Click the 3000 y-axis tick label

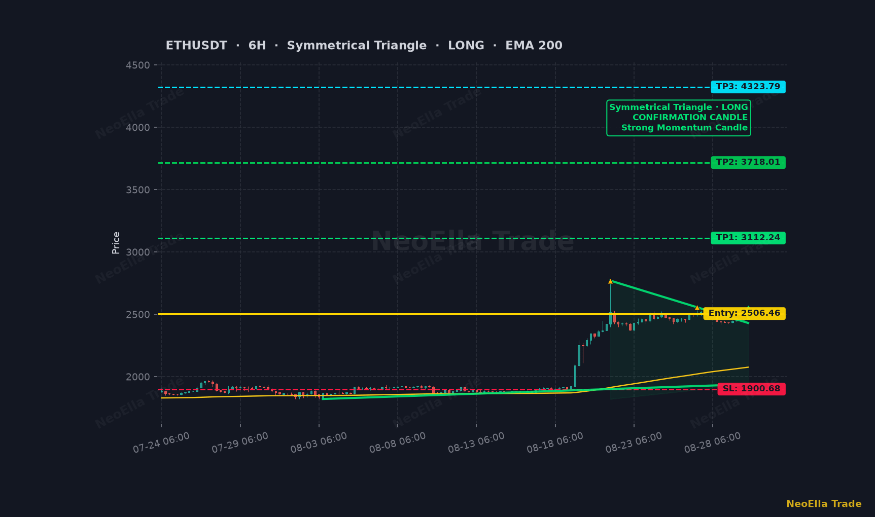[138, 252]
